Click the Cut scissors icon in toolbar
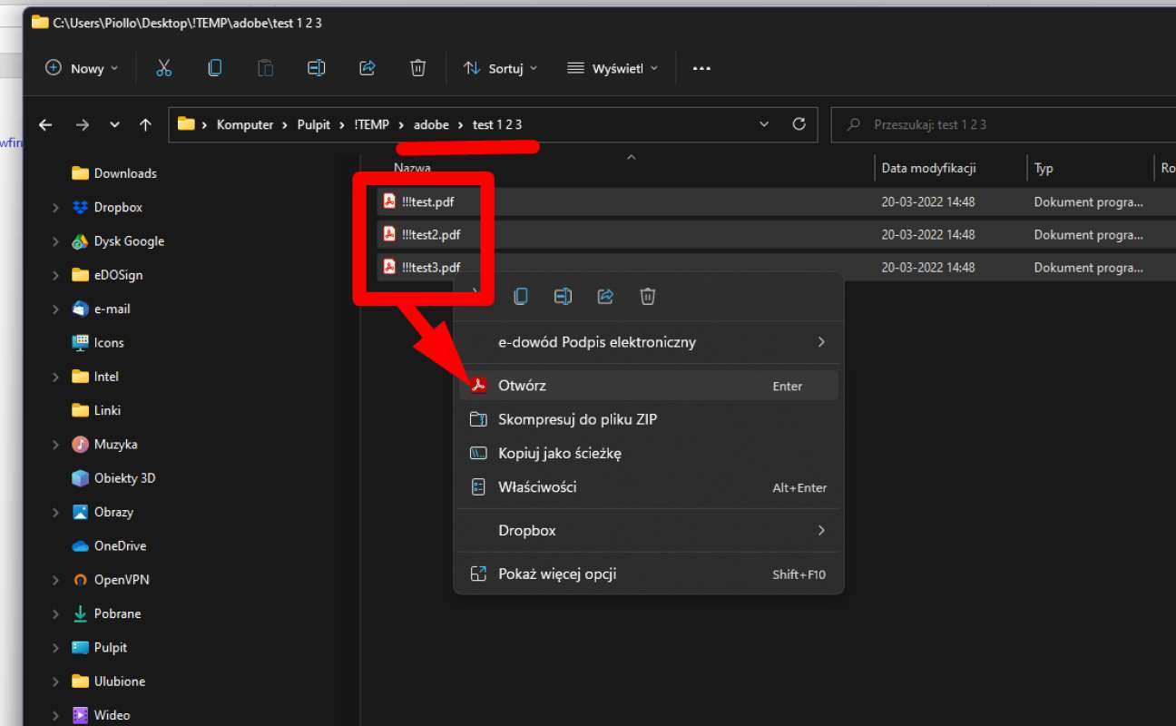The width and height of the screenshot is (1176, 726). click(x=163, y=68)
